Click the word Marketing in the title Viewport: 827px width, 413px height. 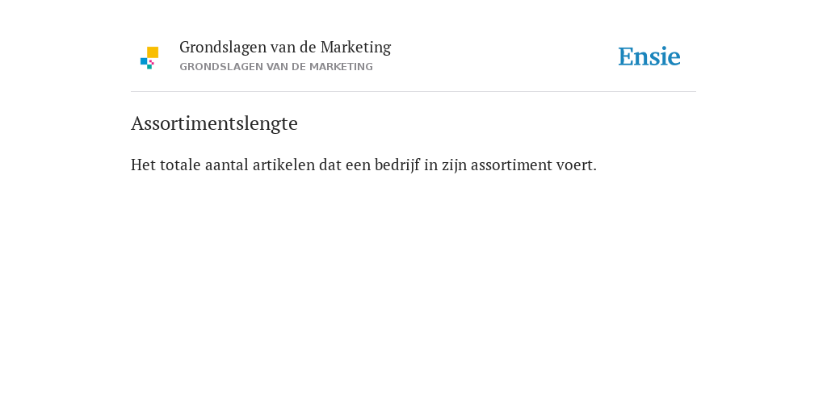pos(355,48)
